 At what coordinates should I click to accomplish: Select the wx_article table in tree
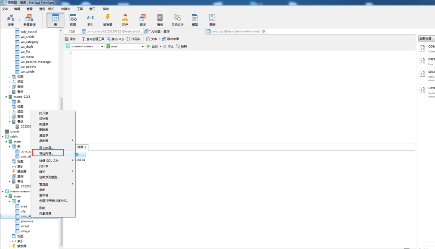tap(28, 37)
